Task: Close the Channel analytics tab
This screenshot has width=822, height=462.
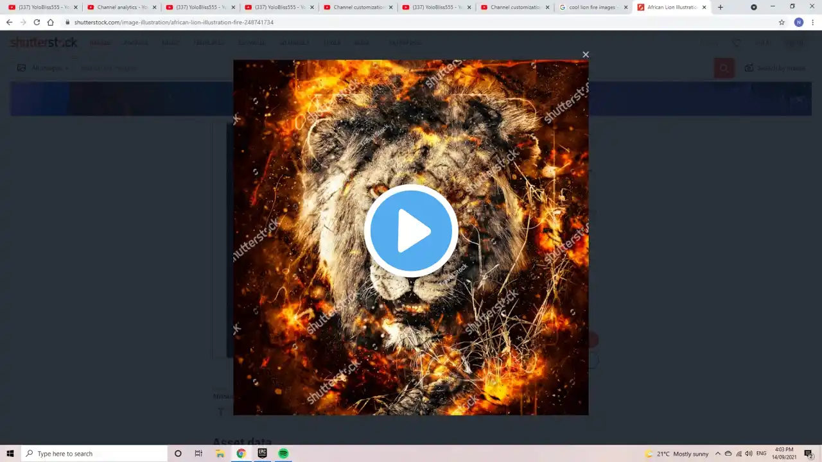Action: (x=154, y=7)
